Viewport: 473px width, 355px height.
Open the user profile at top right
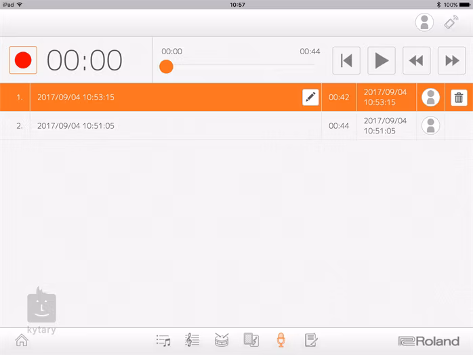(x=424, y=22)
